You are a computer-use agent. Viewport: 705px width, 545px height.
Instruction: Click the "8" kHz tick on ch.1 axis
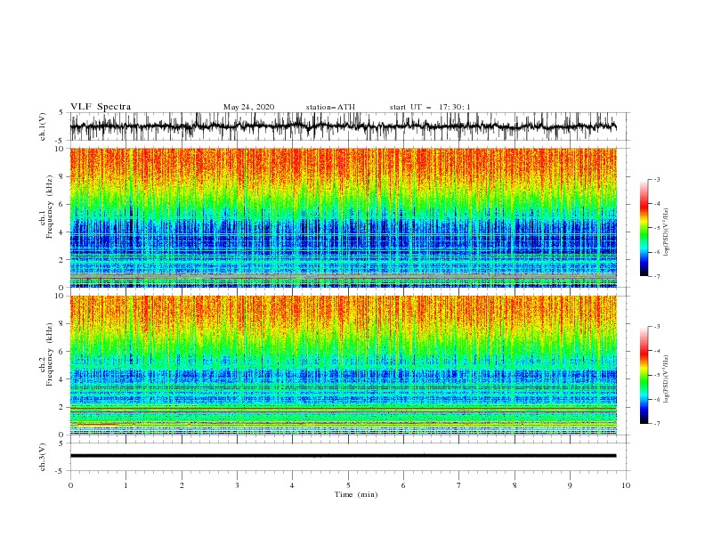coord(62,176)
